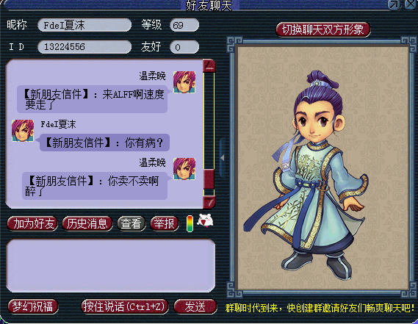Click the pin icon in the title bar
The height and width of the screenshot is (324, 418).
[x=394, y=5]
